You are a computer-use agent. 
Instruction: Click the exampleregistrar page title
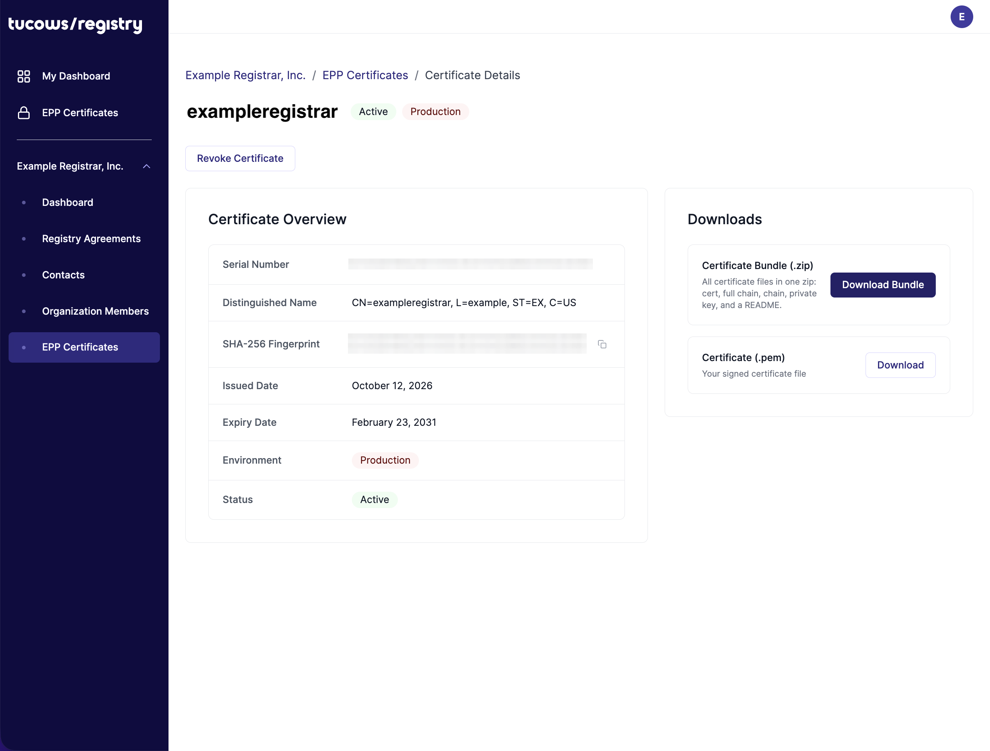262,112
